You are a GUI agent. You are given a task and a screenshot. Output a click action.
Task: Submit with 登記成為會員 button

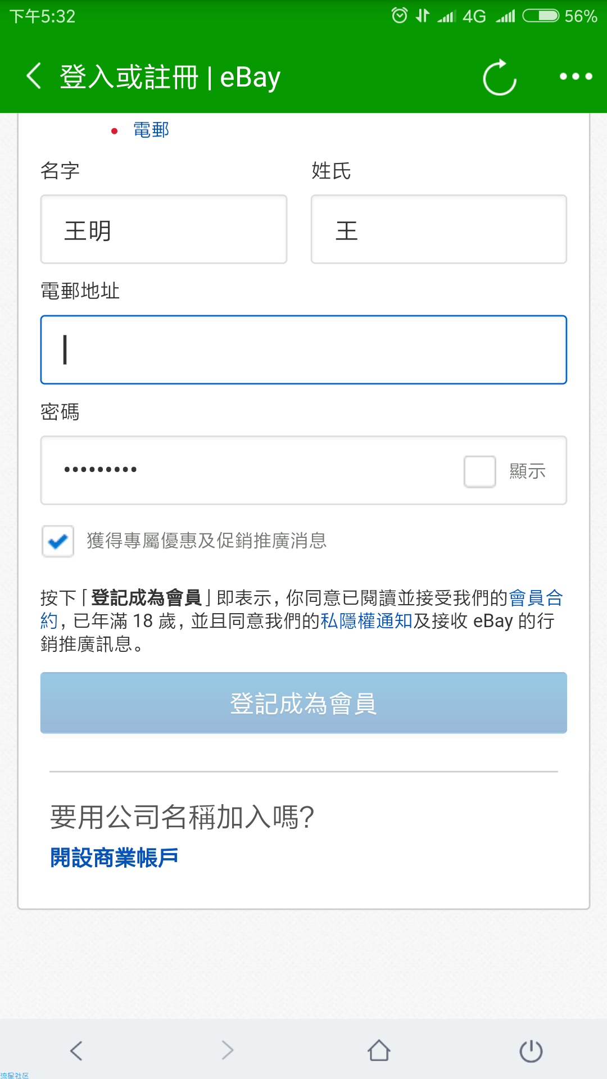[303, 703]
